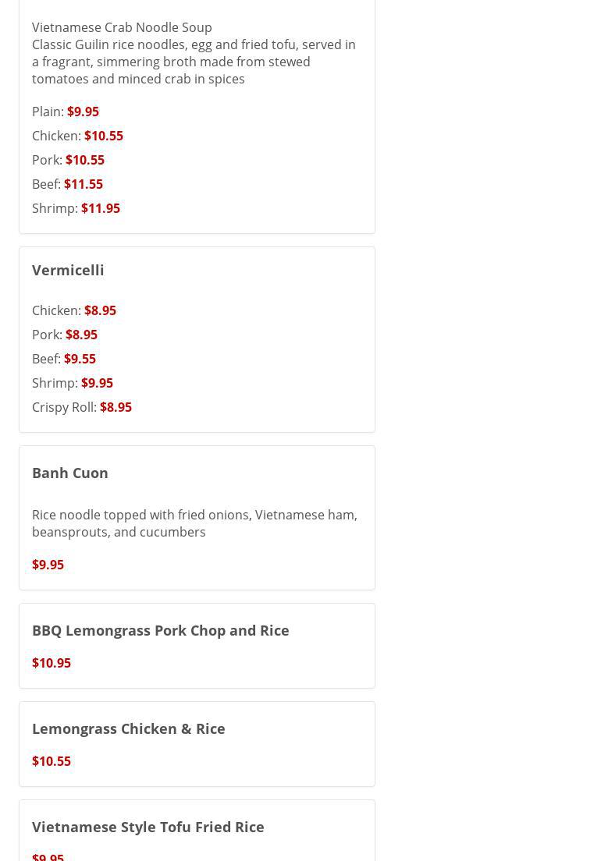The image size is (601, 861).
Task: Choose the Shrimp $11.95 crab soup option
Action: 100,208
